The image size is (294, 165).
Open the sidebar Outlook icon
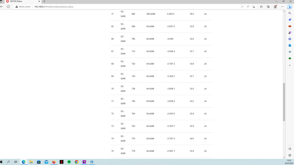[x=290, y=45]
